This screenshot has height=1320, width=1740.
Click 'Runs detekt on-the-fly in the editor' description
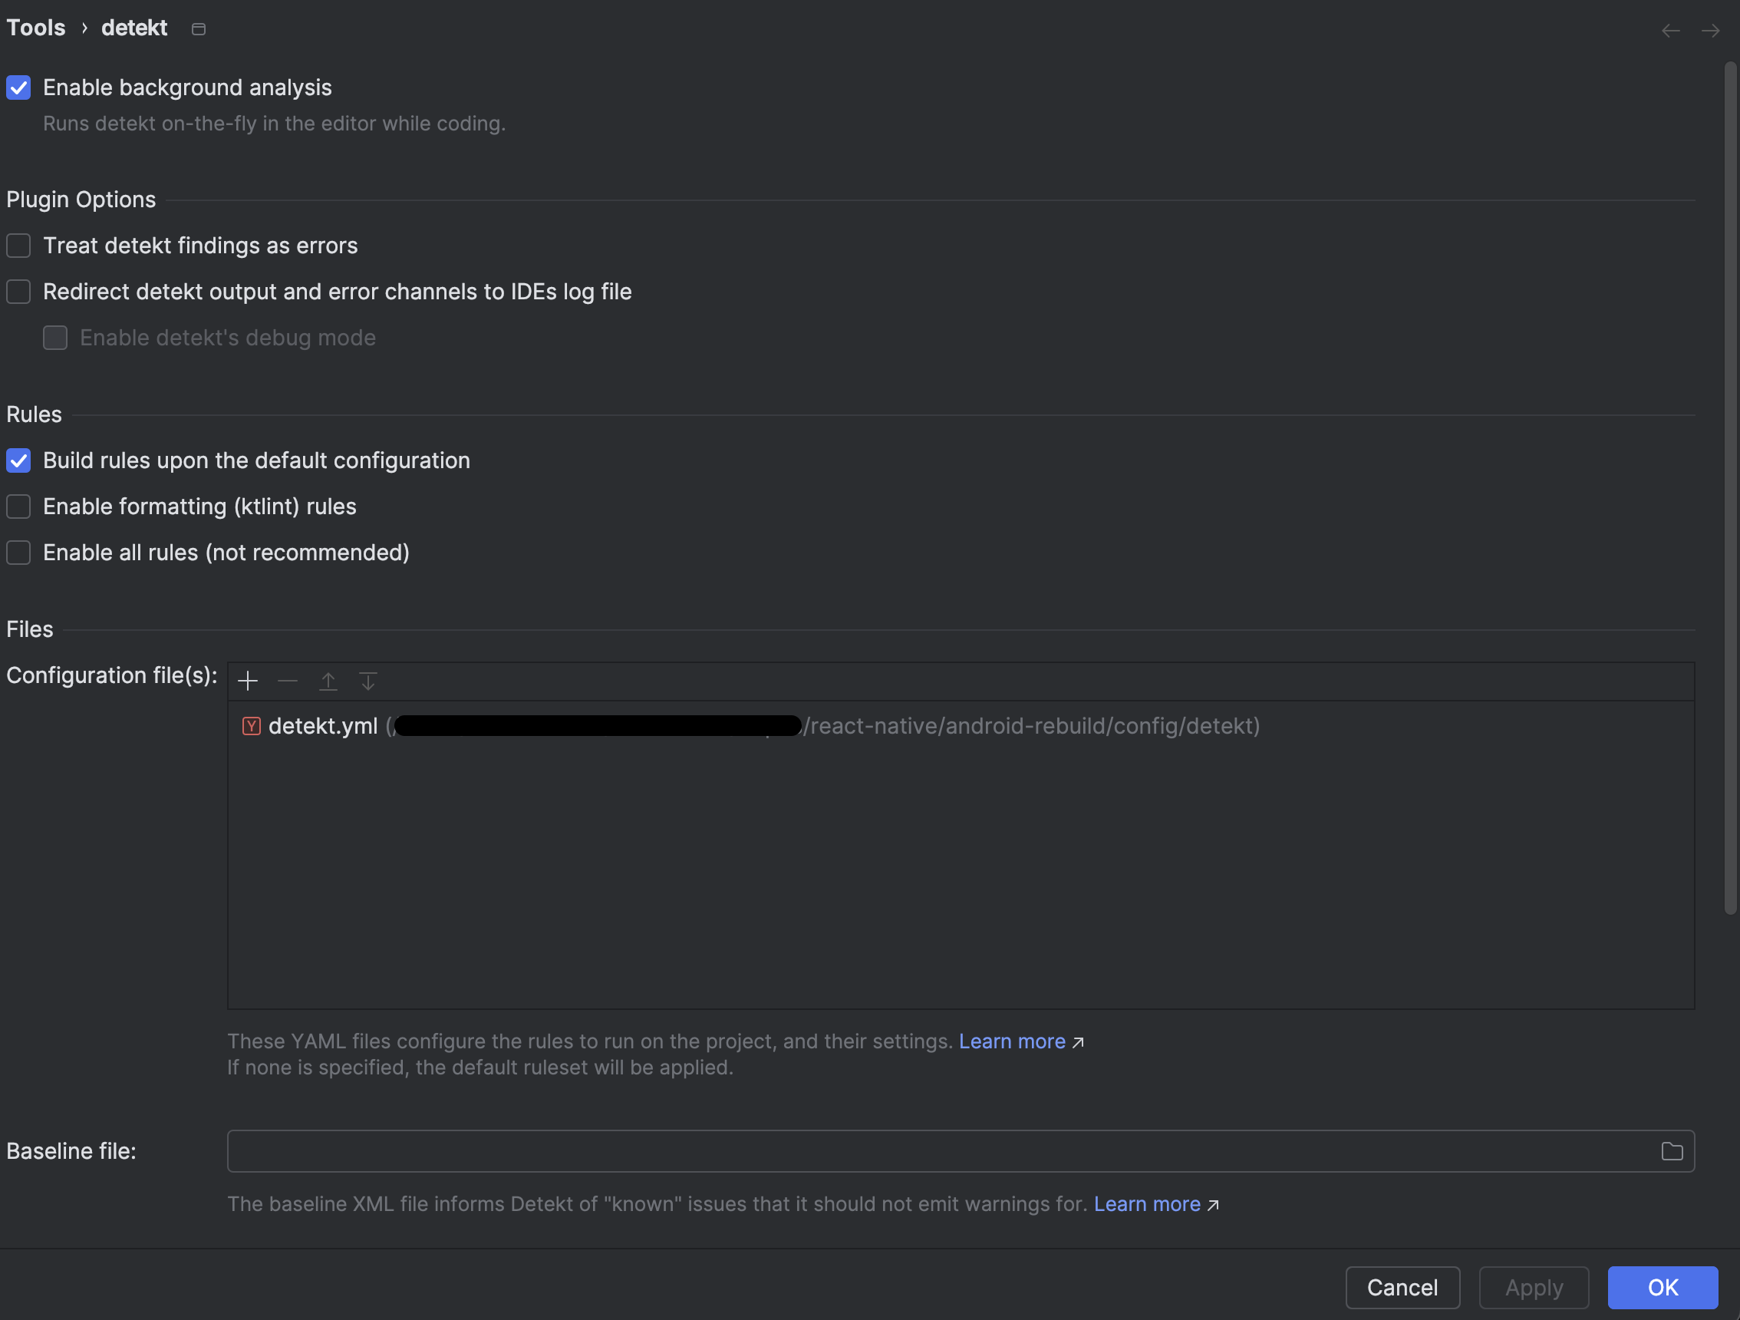coord(275,124)
